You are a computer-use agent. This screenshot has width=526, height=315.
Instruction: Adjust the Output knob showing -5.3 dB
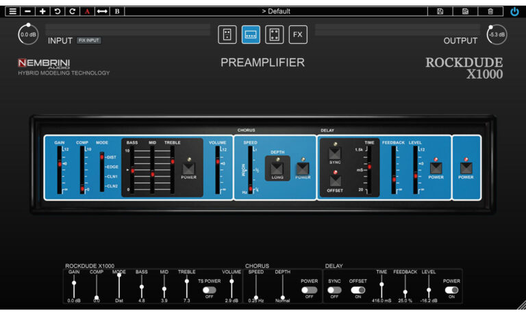pyautogui.click(x=497, y=34)
